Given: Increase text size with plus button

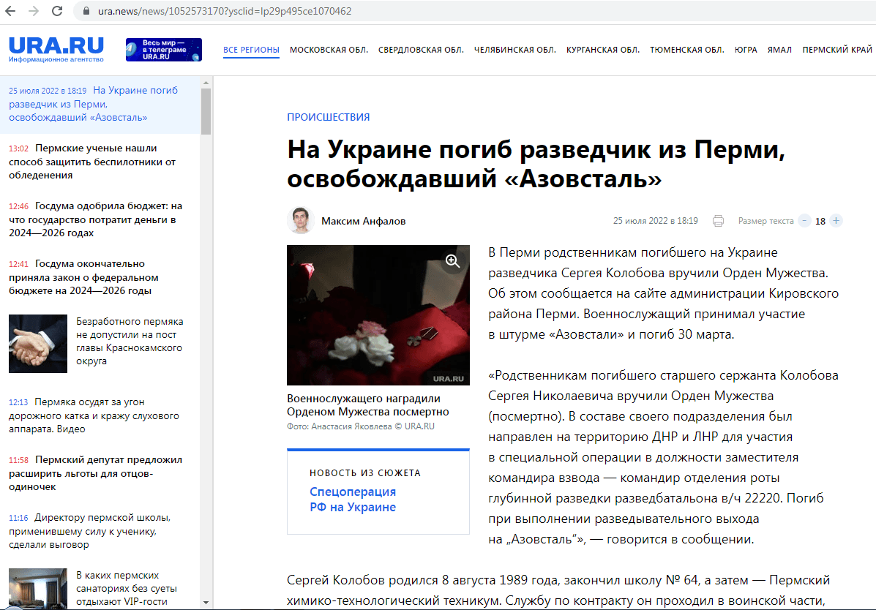Looking at the screenshot, I should [836, 221].
